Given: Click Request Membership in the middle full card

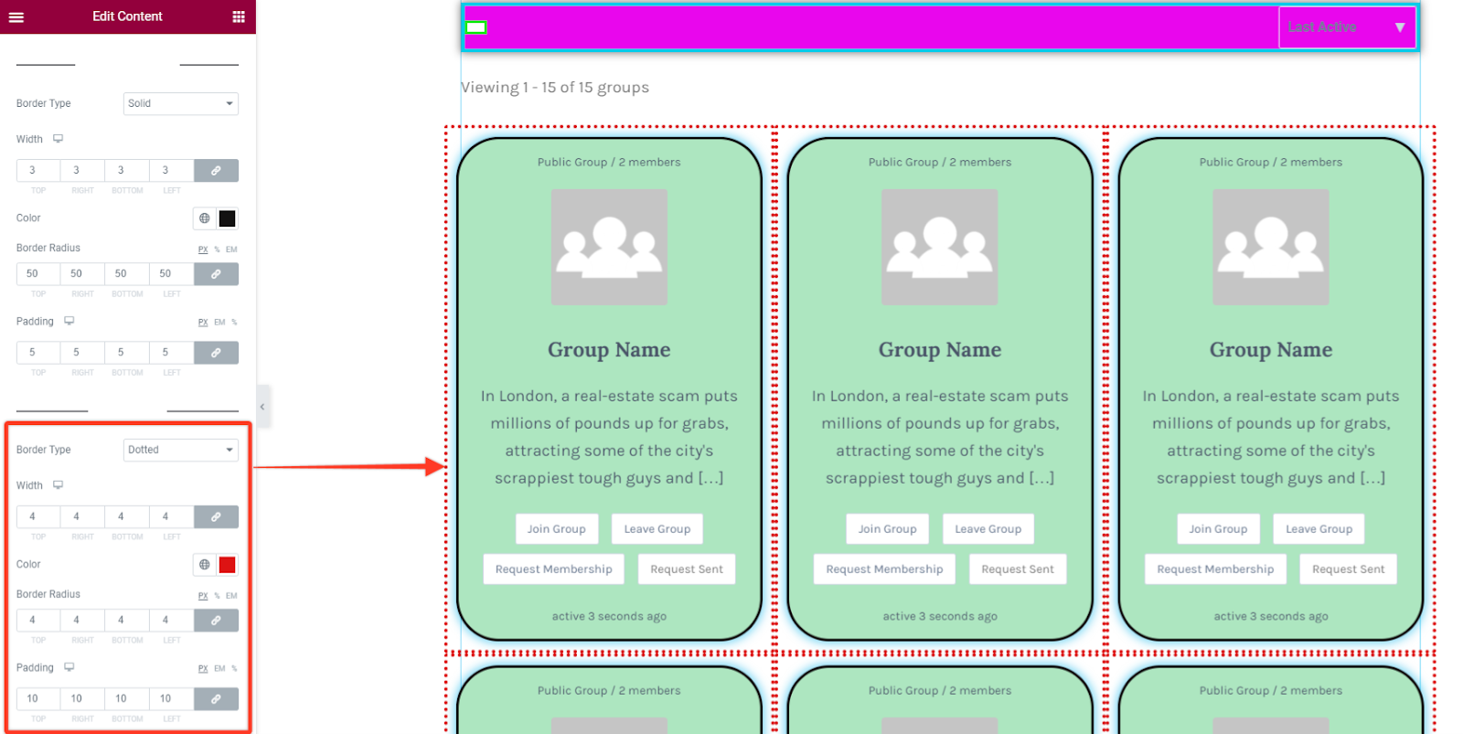Looking at the screenshot, I should (884, 569).
